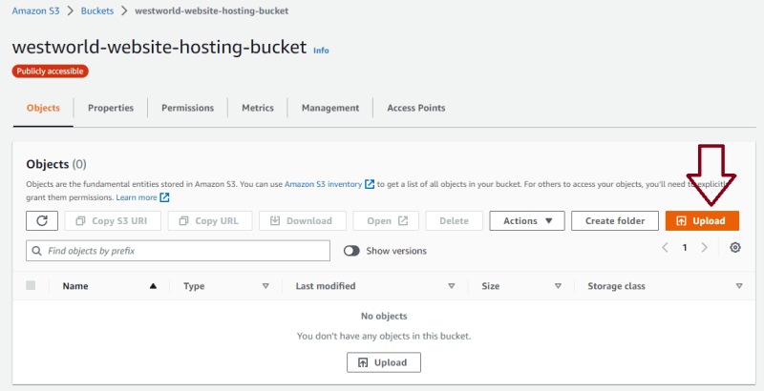Viewport: 764px width, 391px height.
Task: Click external link icon beside Learn more
Action: coord(164,197)
